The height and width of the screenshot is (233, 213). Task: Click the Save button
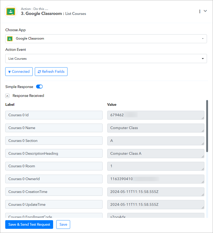point(63,225)
